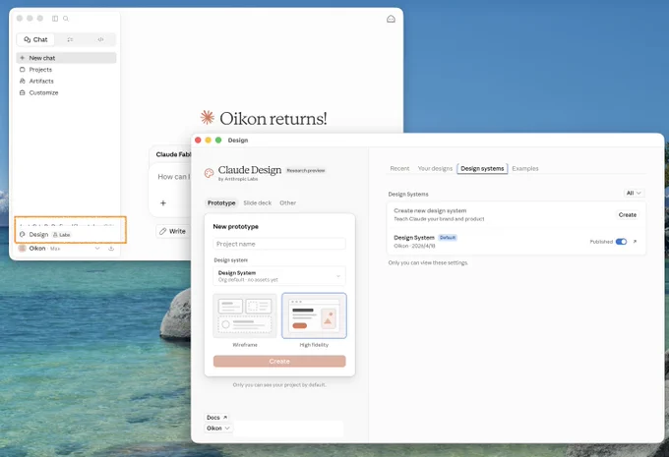Click the Claude sunburst logo icon
The image size is (669, 457).
pyautogui.click(x=208, y=117)
